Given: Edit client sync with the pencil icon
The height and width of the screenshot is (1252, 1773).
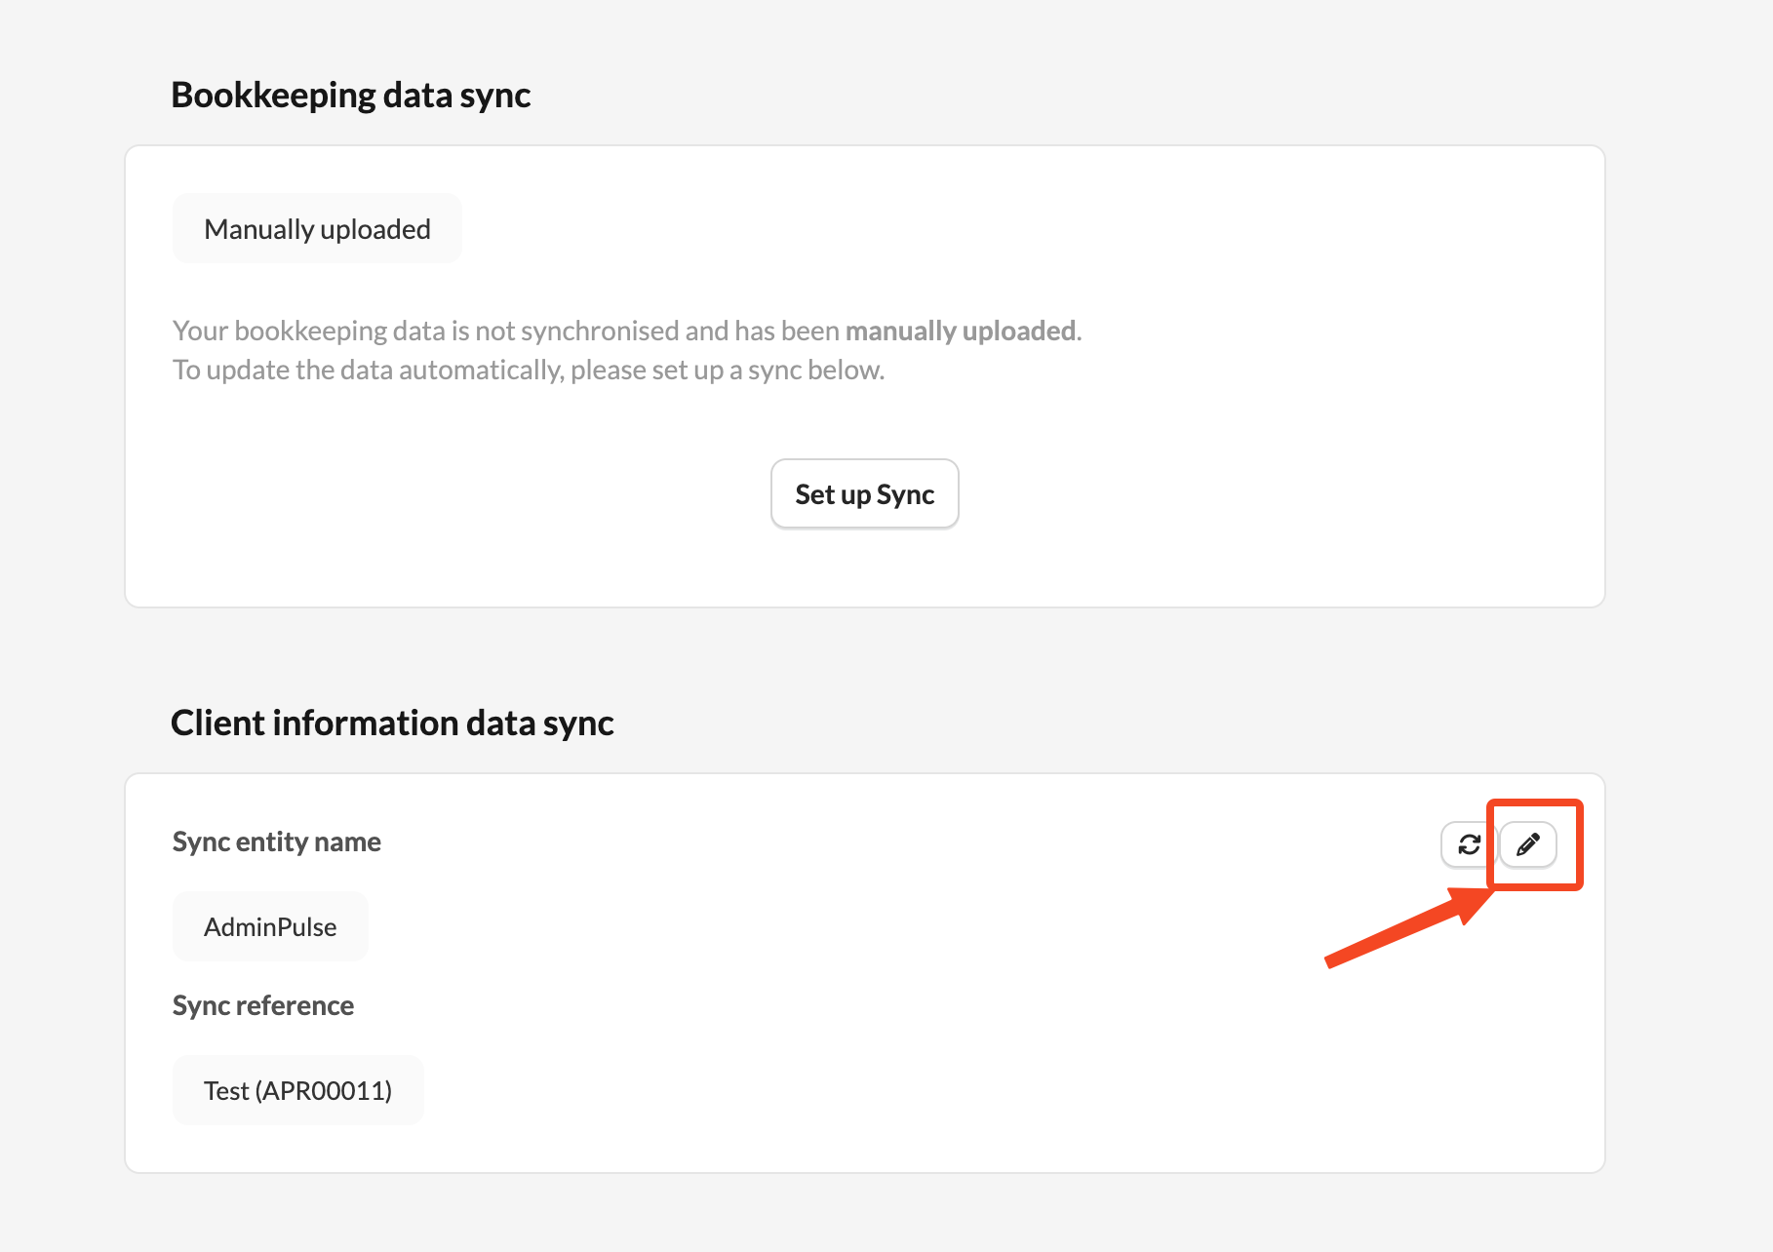Looking at the screenshot, I should tap(1528, 844).
